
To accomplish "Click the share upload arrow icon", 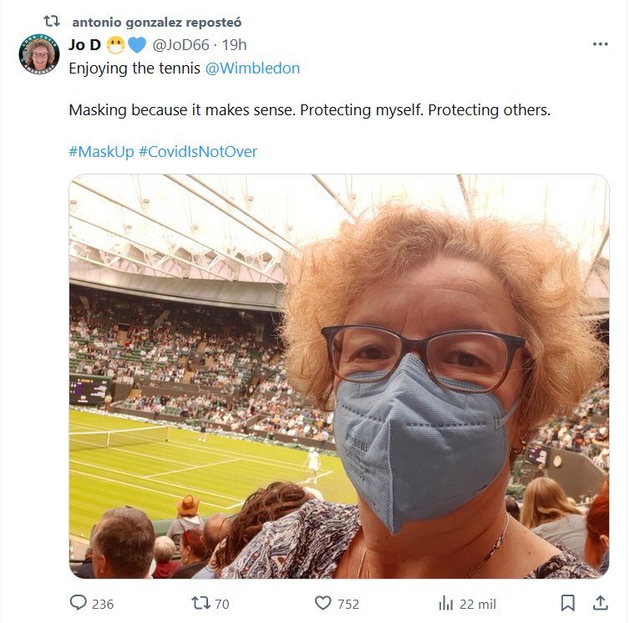I will pos(599,603).
